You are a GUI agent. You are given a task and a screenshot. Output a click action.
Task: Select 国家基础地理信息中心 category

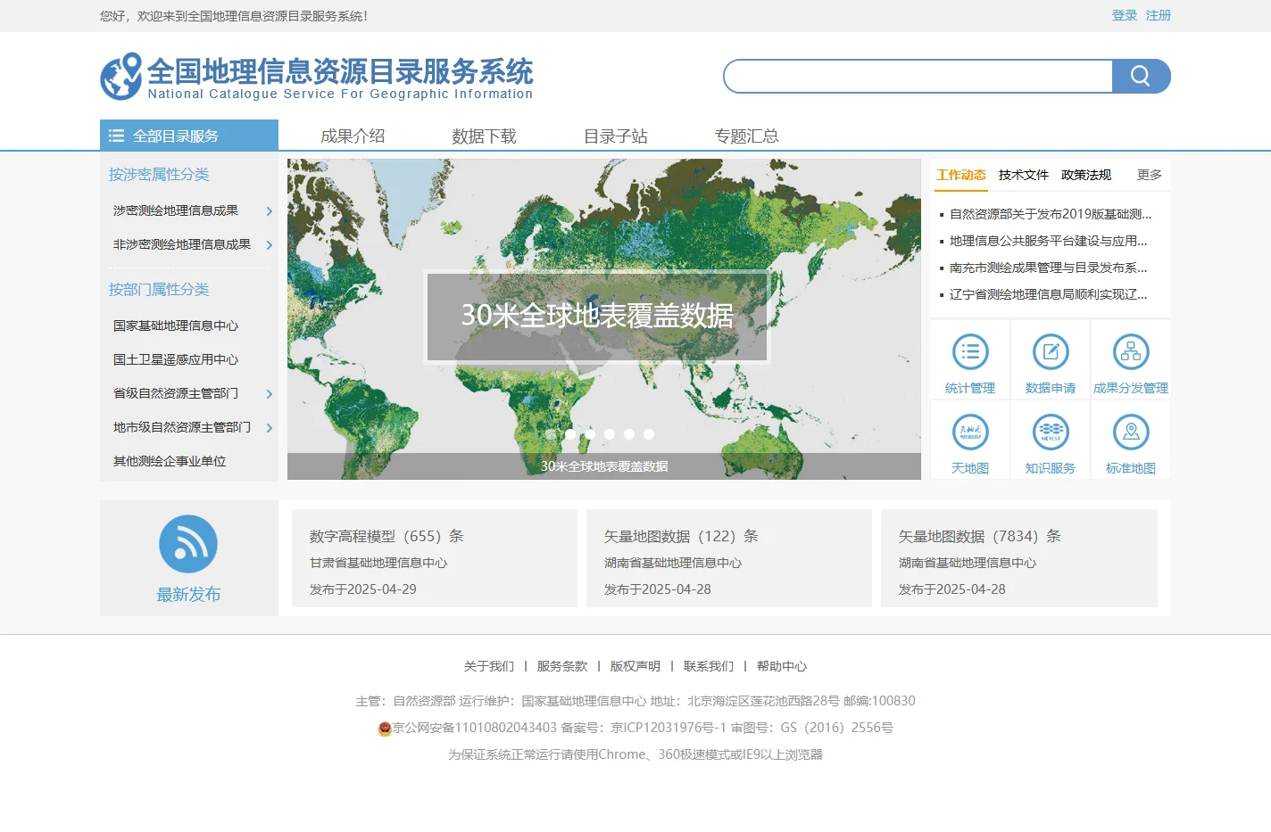point(176,325)
